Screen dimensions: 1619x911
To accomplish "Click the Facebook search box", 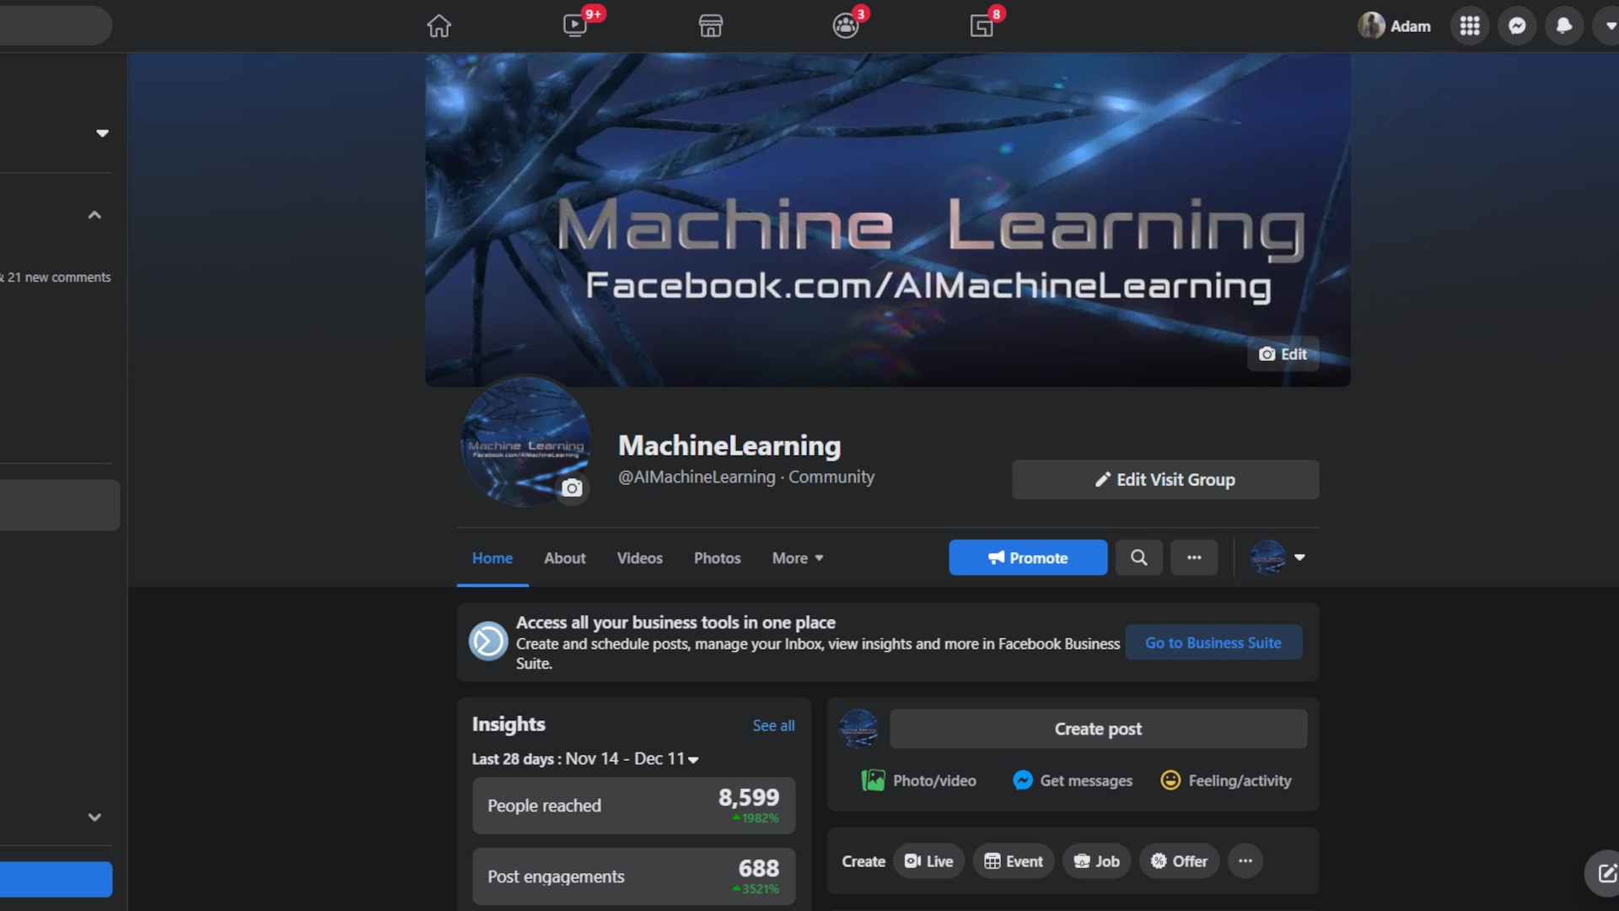I will tap(56, 25).
